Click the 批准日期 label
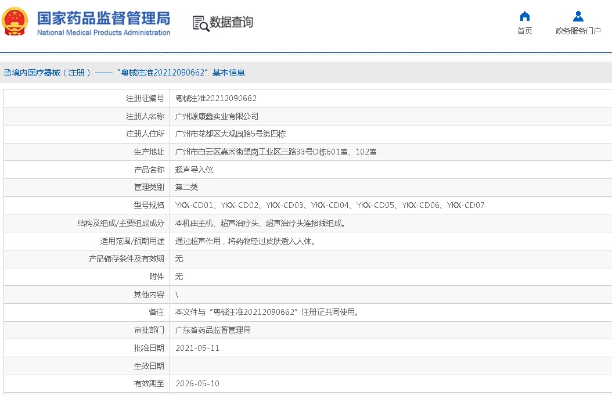This screenshot has width=612, height=395. 149,348
